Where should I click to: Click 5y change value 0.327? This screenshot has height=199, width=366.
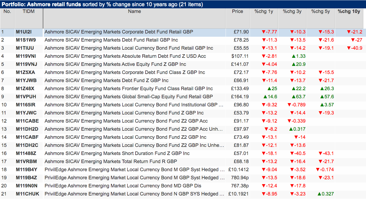click(x=326, y=194)
